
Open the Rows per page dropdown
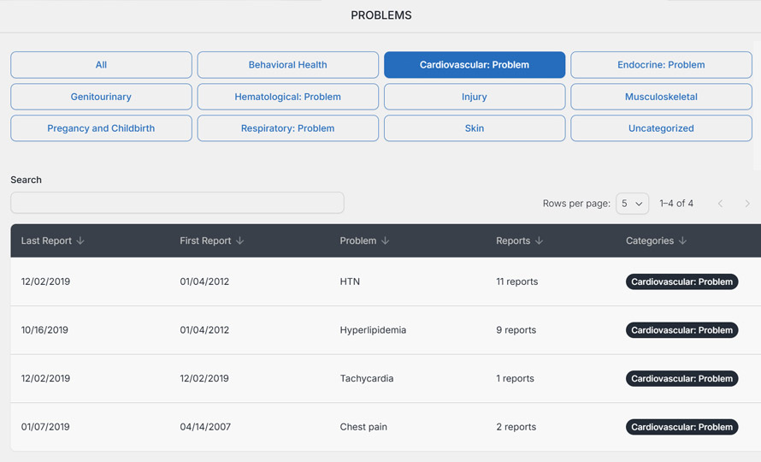coord(632,204)
